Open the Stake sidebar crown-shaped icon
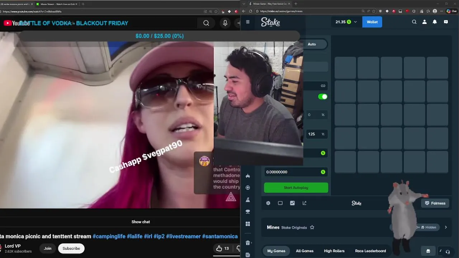Screen dimensions: 459x258 (x=248, y=176)
